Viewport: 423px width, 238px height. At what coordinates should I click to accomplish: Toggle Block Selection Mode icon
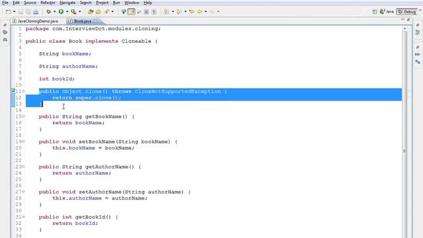(x=146, y=12)
